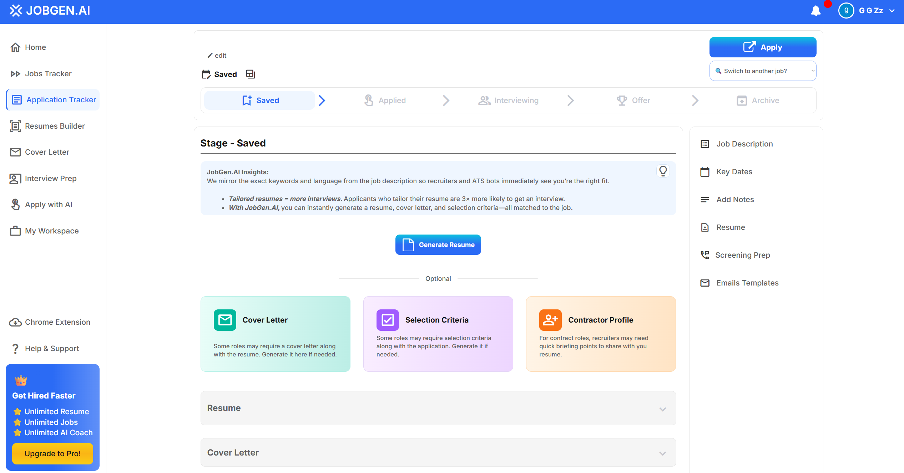Open Chrome Extension link in sidebar
904x473 pixels.
(x=50, y=322)
